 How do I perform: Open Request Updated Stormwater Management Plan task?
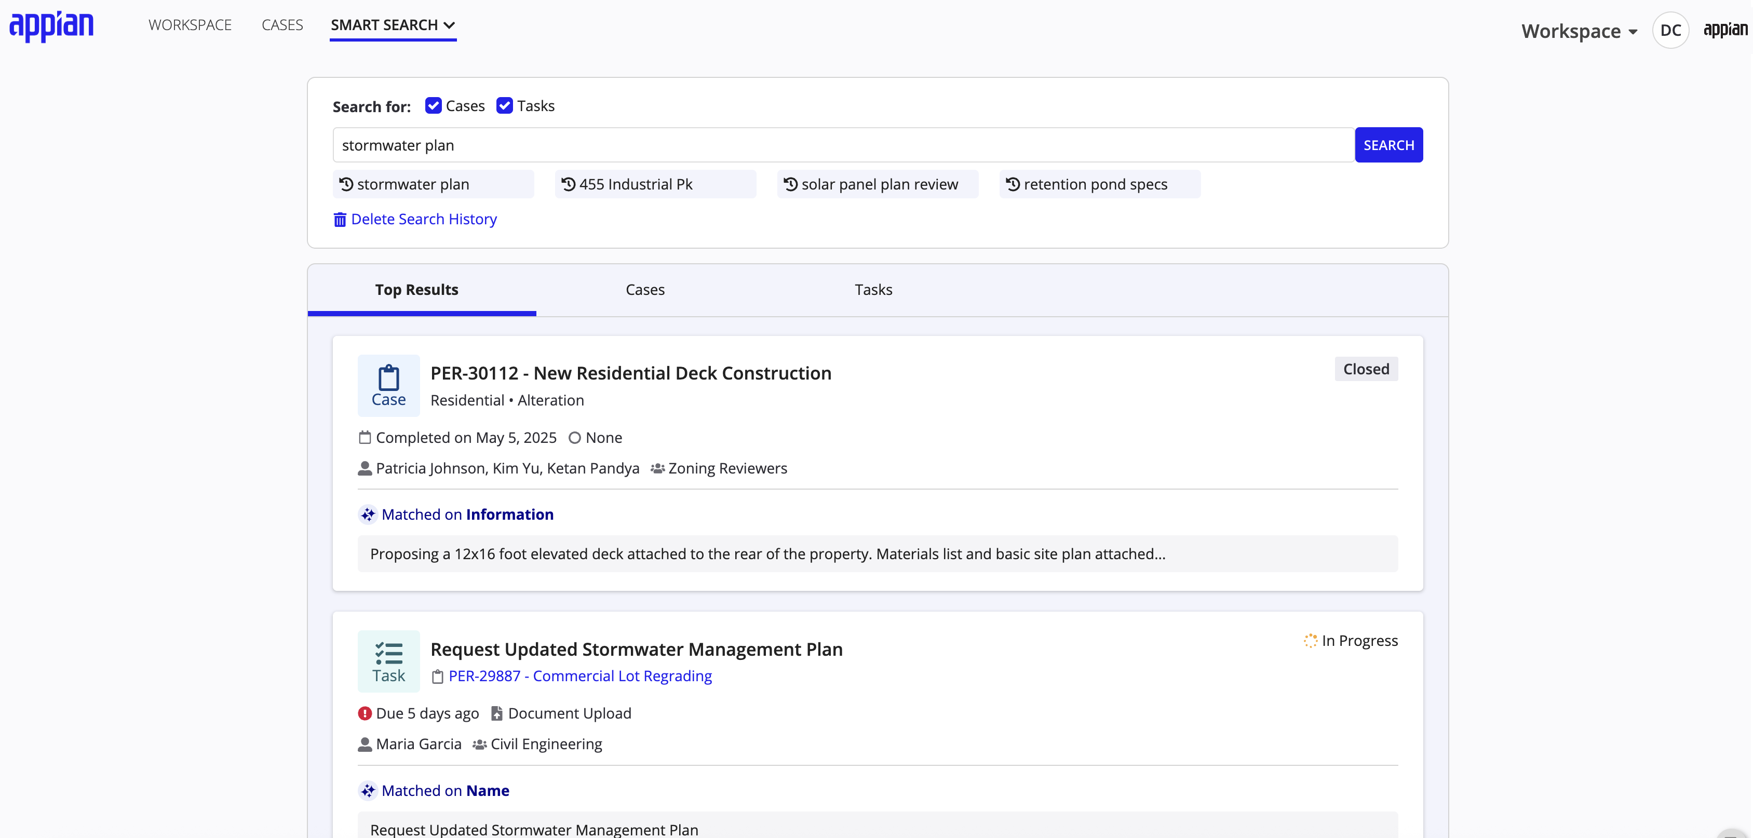click(x=637, y=650)
